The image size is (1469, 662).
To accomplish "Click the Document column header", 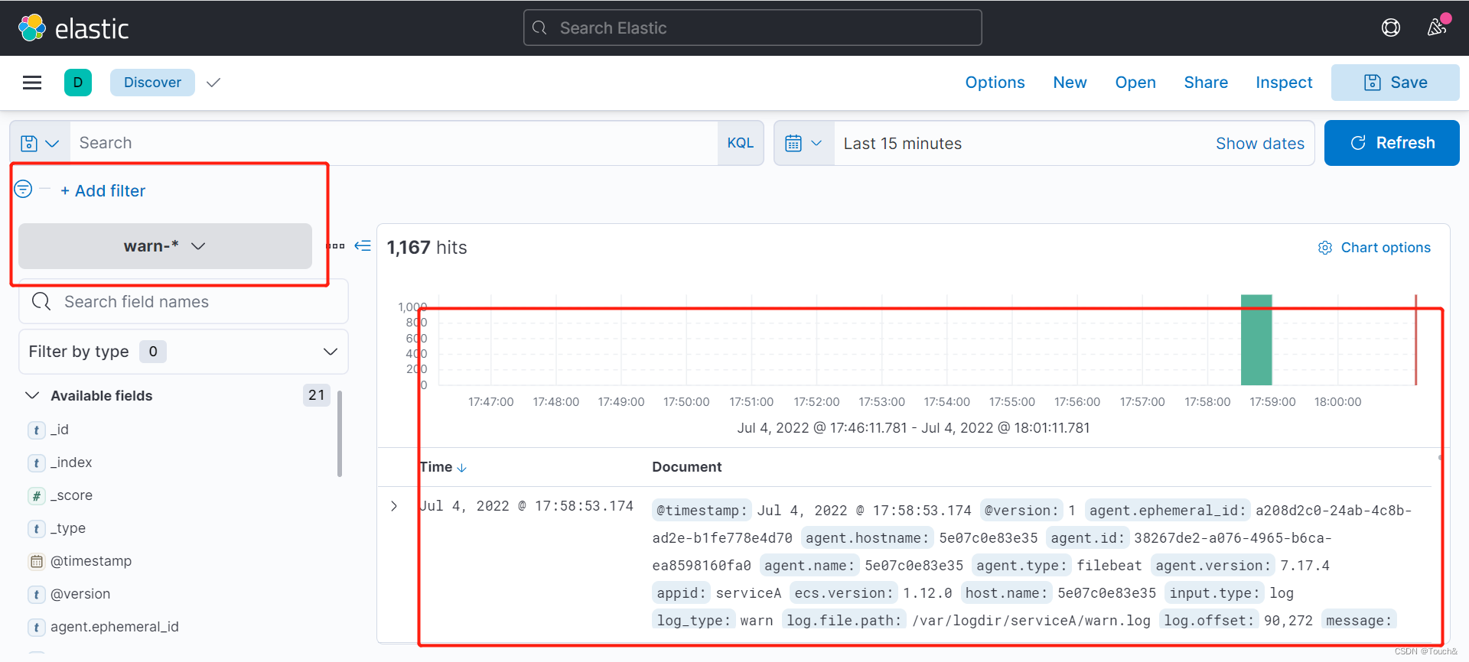I will click(686, 467).
